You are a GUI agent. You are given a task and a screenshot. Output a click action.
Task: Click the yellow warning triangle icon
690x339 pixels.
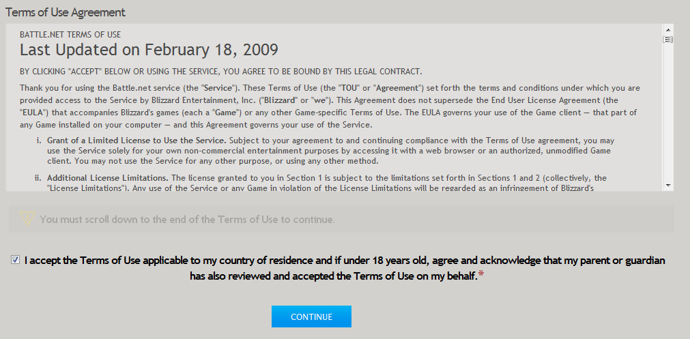click(x=27, y=218)
